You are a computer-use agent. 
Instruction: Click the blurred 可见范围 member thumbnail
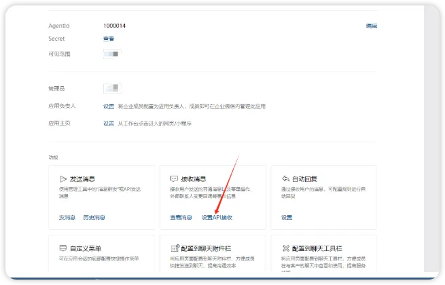[x=112, y=54]
